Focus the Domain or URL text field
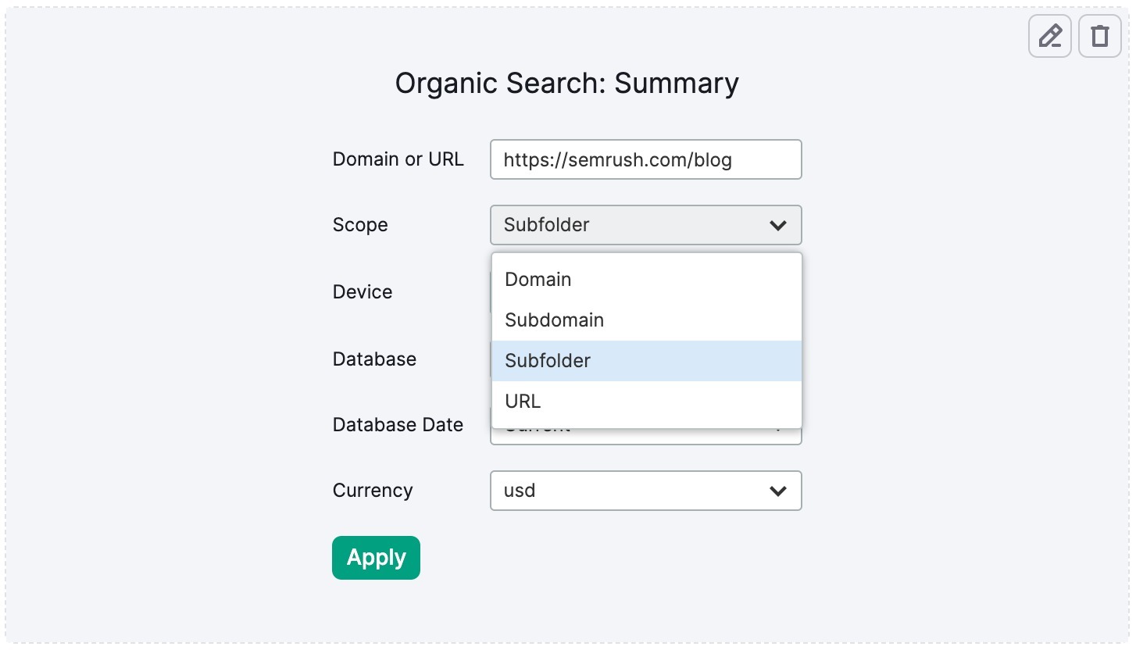Viewport: 1136px width, 650px height. point(645,160)
